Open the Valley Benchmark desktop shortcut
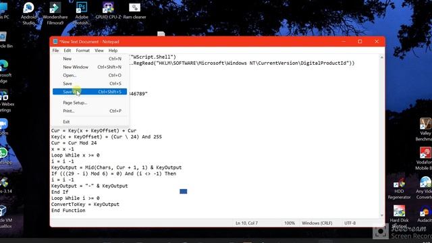This screenshot has height=243, width=432. [425, 130]
